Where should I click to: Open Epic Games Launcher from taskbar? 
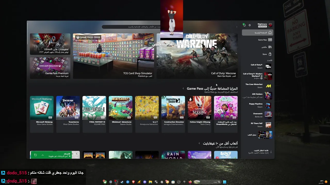click(184, 182)
